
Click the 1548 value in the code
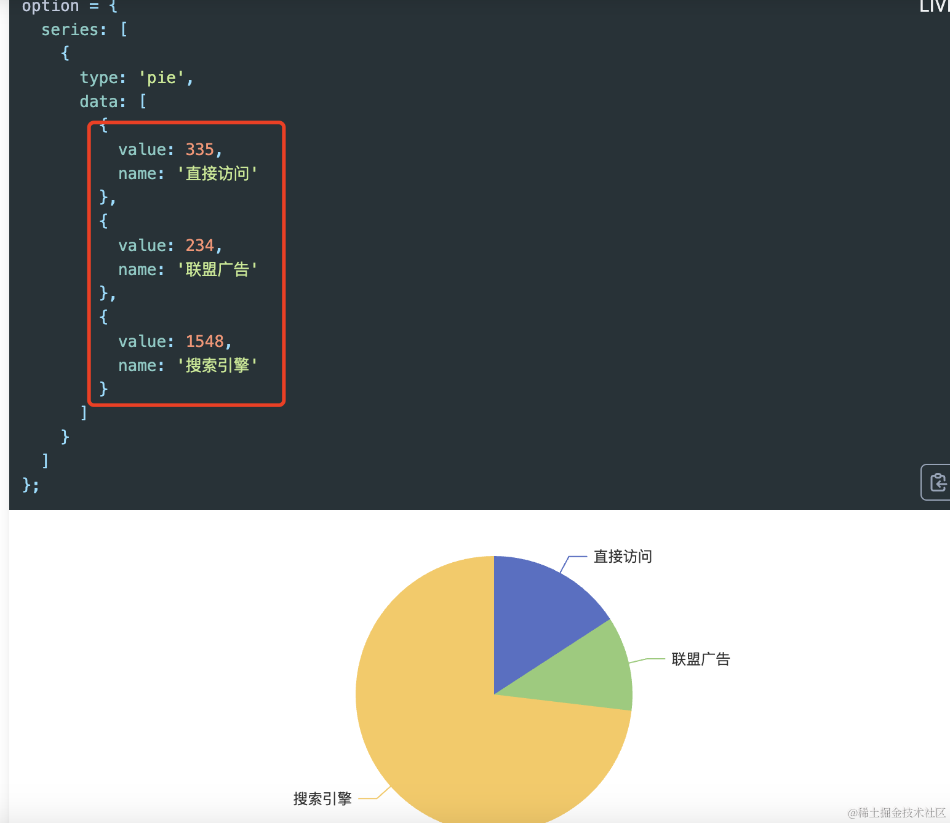(x=204, y=341)
